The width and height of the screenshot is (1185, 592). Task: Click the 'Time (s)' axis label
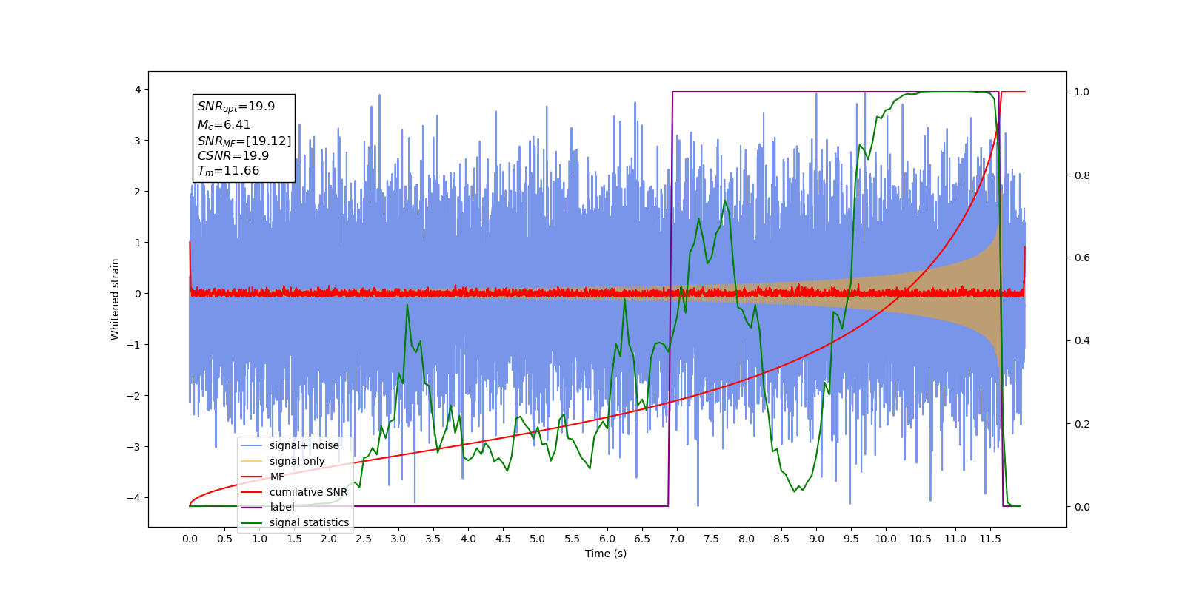(606, 554)
